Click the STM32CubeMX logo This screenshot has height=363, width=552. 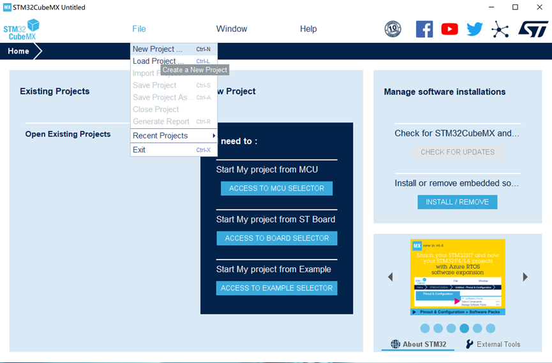21,29
